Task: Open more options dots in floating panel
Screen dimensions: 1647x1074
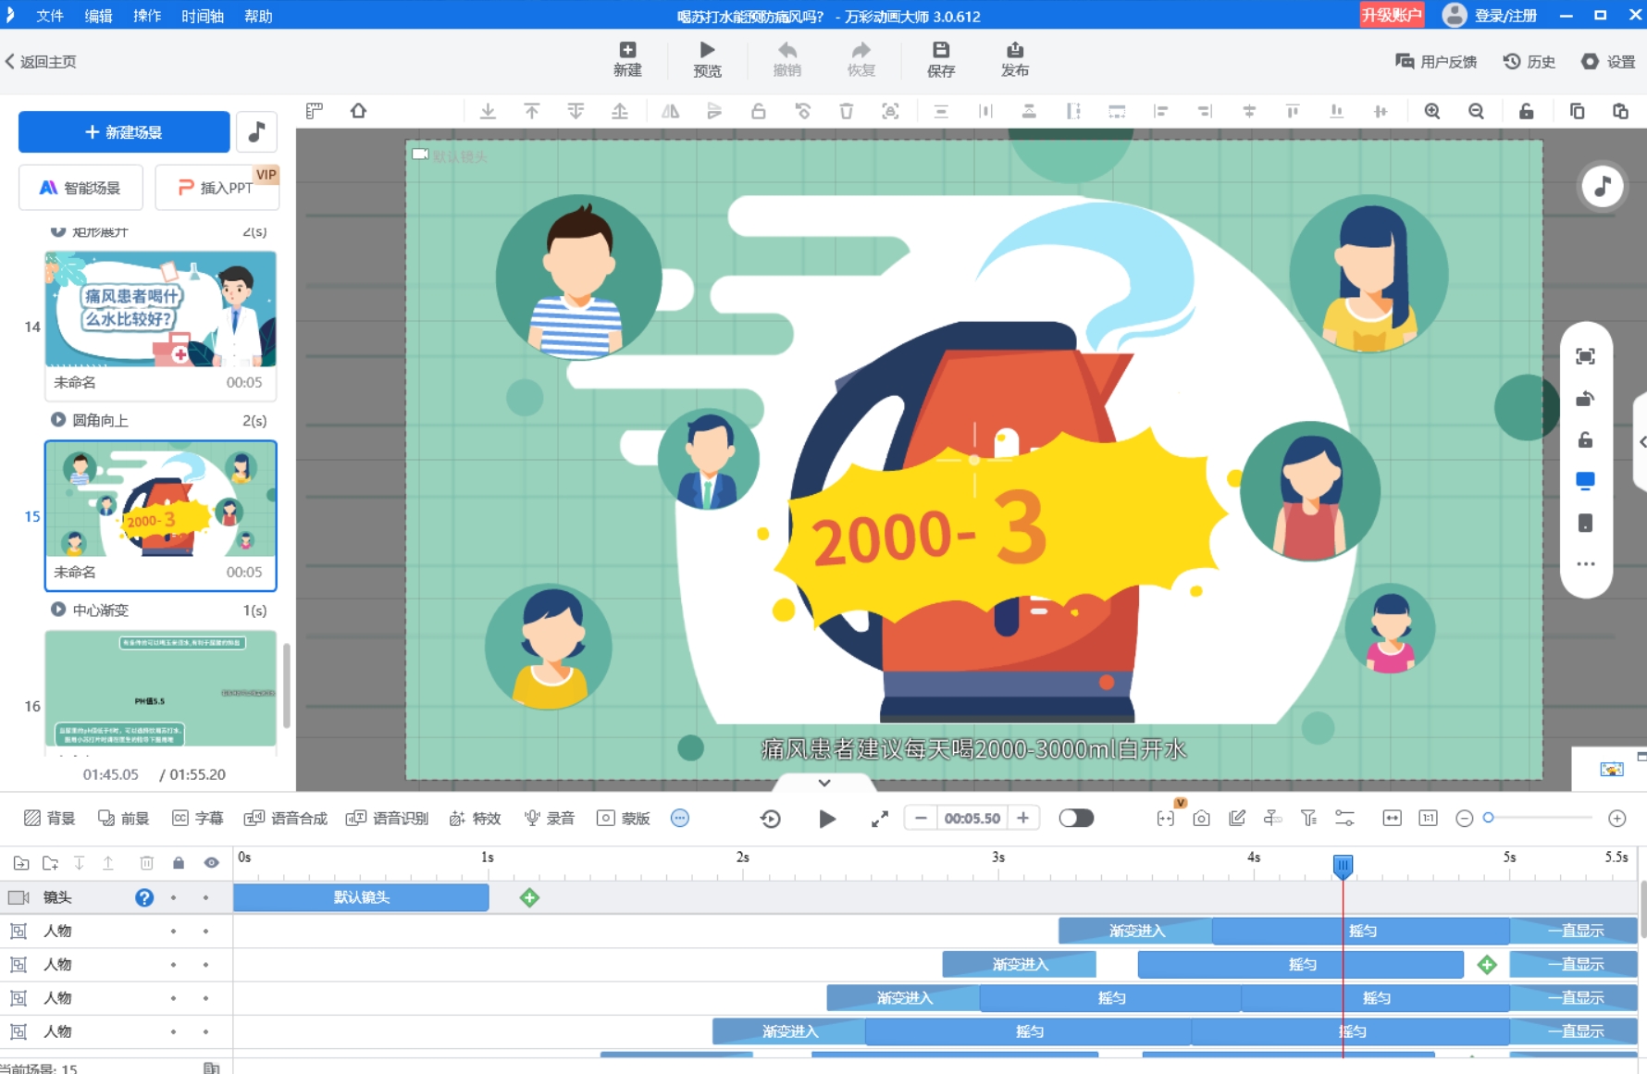Action: coord(1585,563)
